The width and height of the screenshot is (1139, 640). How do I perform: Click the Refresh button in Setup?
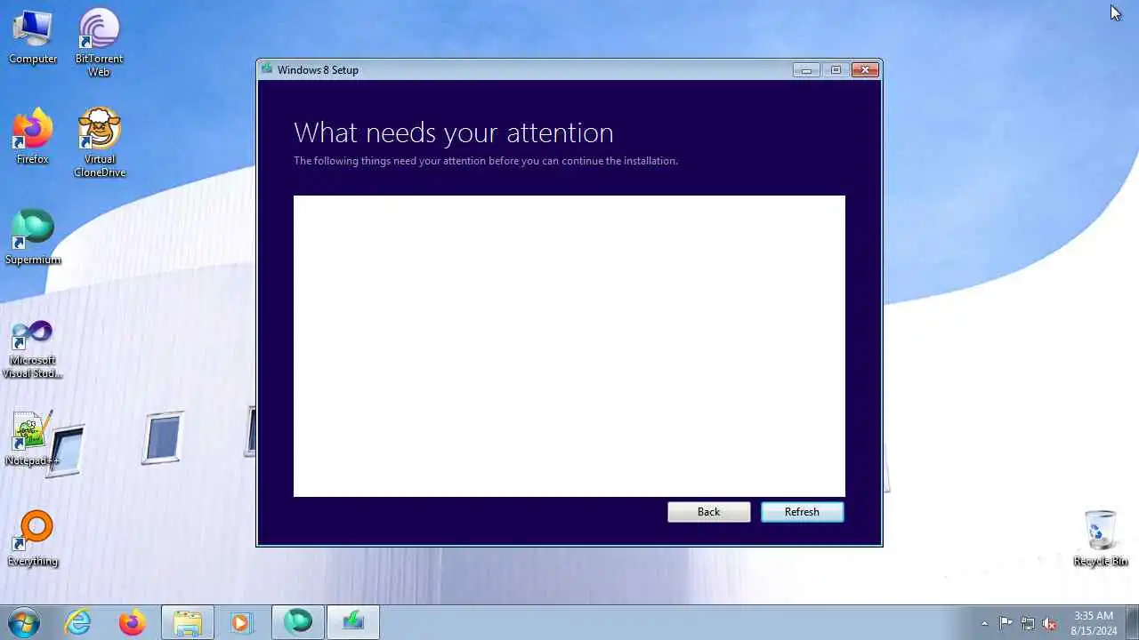click(x=802, y=512)
